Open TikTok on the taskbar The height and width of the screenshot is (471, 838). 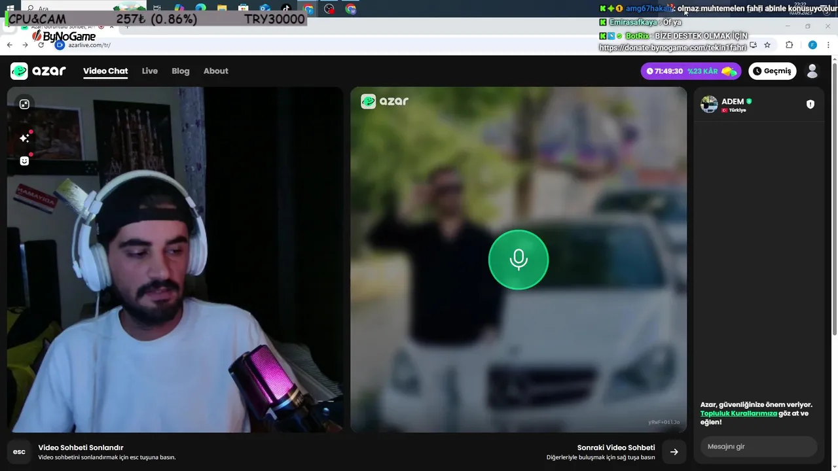click(x=287, y=9)
